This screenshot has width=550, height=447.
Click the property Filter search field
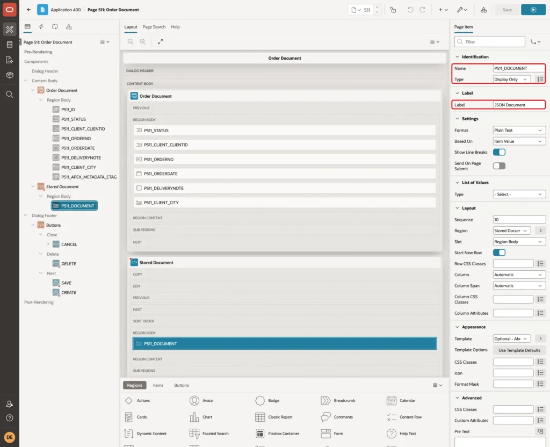(x=490, y=42)
